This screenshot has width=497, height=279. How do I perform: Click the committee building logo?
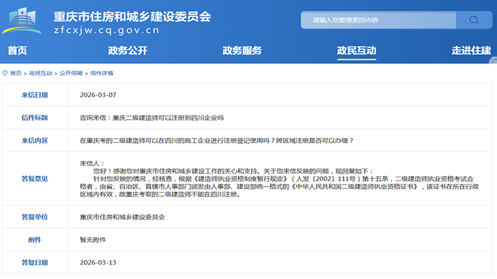[22, 21]
